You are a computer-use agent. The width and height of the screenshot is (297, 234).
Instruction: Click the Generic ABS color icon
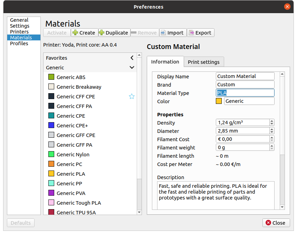(51, 77)
